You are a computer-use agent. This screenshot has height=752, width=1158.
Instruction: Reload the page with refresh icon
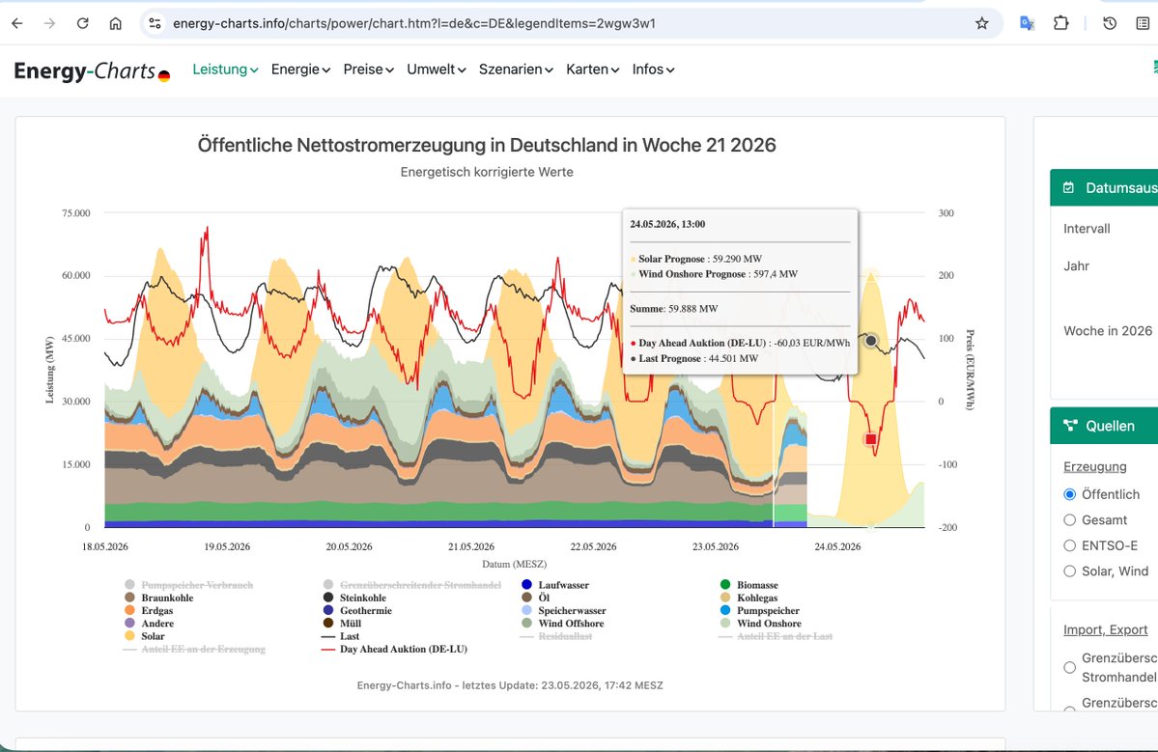[83, 23]
